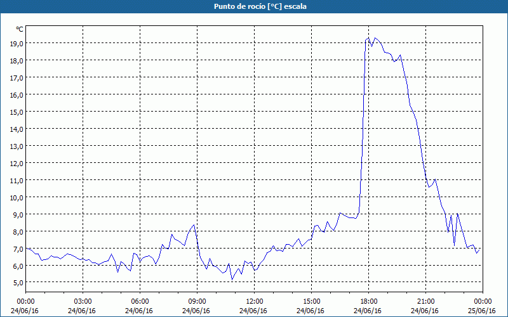Select the 7,0 y-axis value
This screenshot has width=508, height=317.
pos(18,249)
